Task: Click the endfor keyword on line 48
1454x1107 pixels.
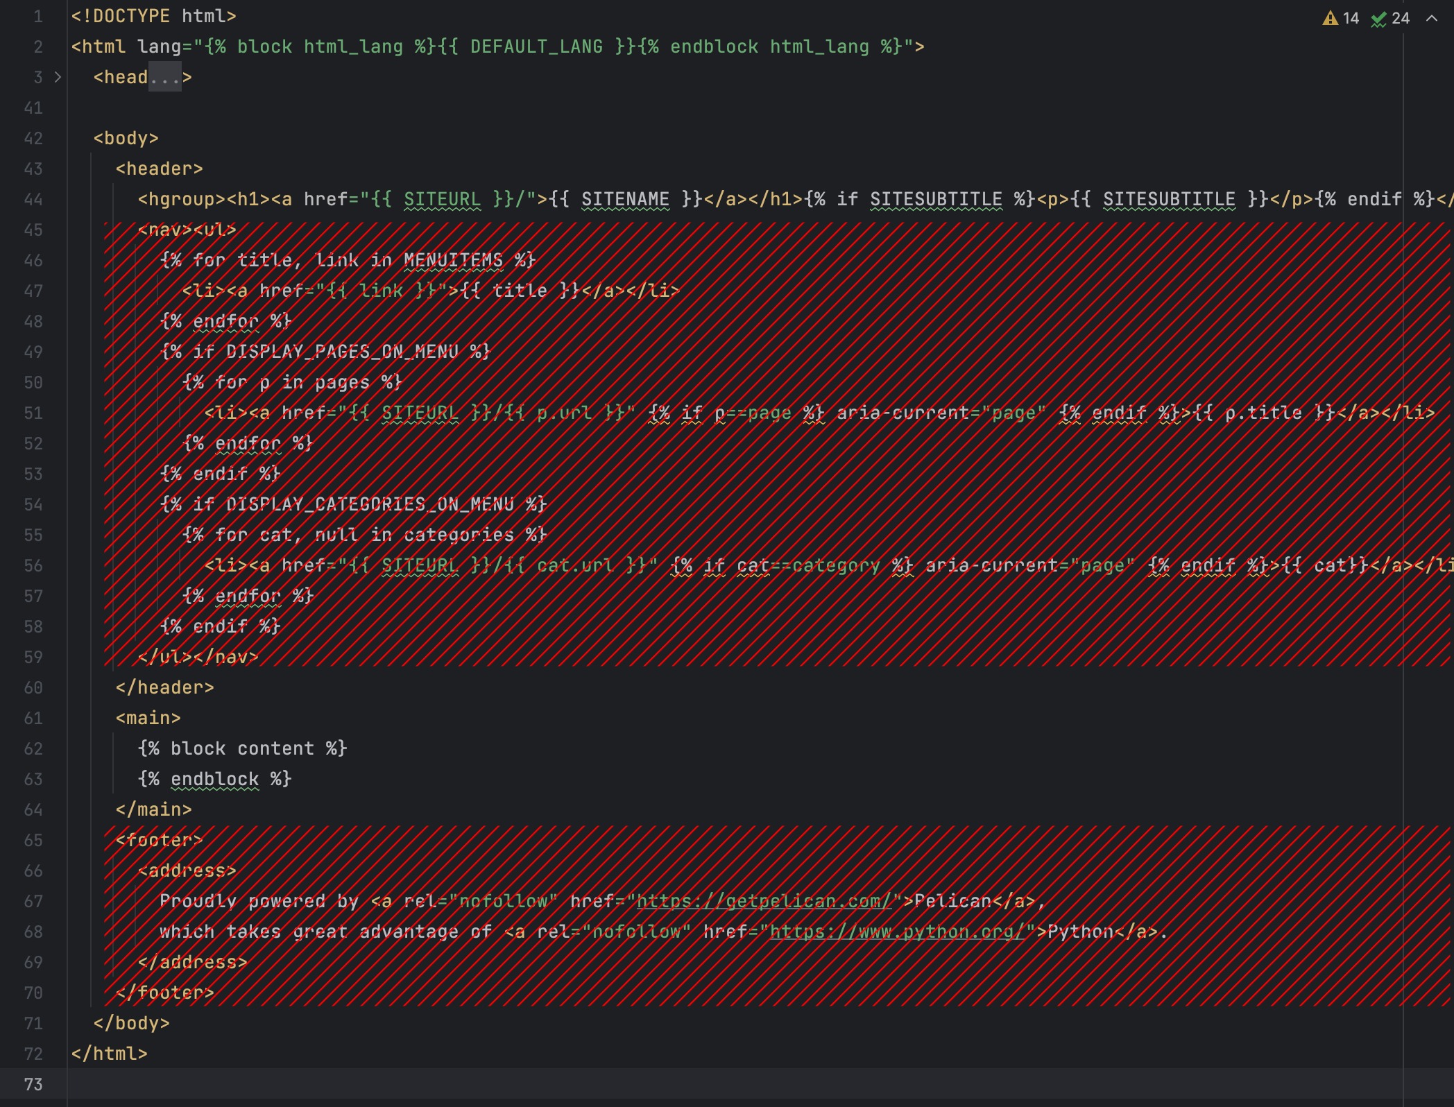Action: [x=226, y=321]
